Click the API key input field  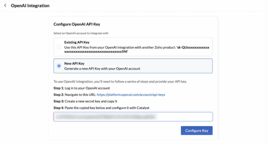[x=183, y=117]
